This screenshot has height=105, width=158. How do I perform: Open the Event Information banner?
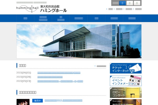(126, 81)
